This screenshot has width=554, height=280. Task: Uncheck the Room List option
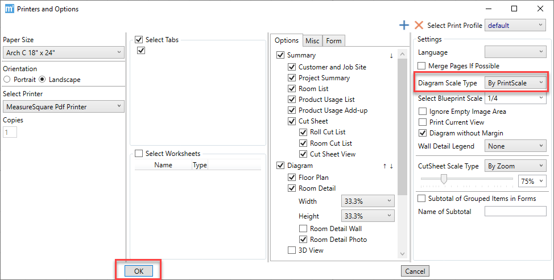(292, 88)
